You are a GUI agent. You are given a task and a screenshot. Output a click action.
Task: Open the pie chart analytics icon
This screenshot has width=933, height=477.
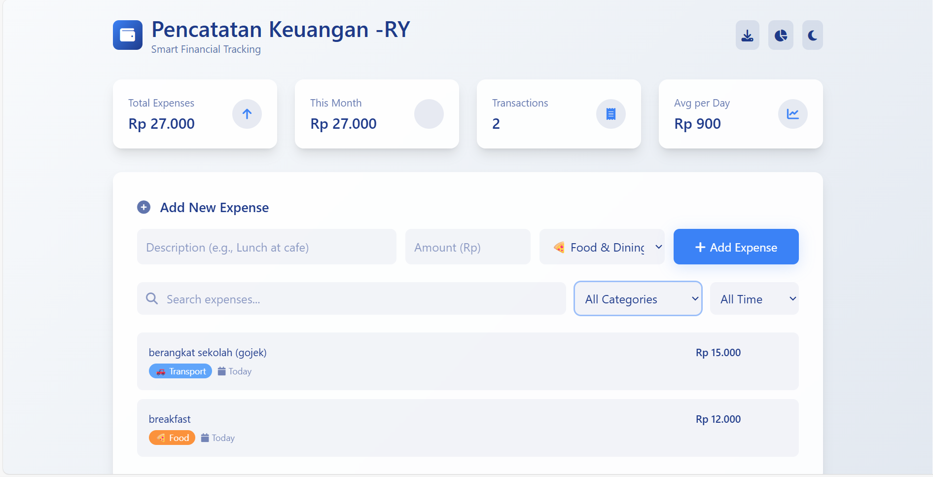(781, 35)
